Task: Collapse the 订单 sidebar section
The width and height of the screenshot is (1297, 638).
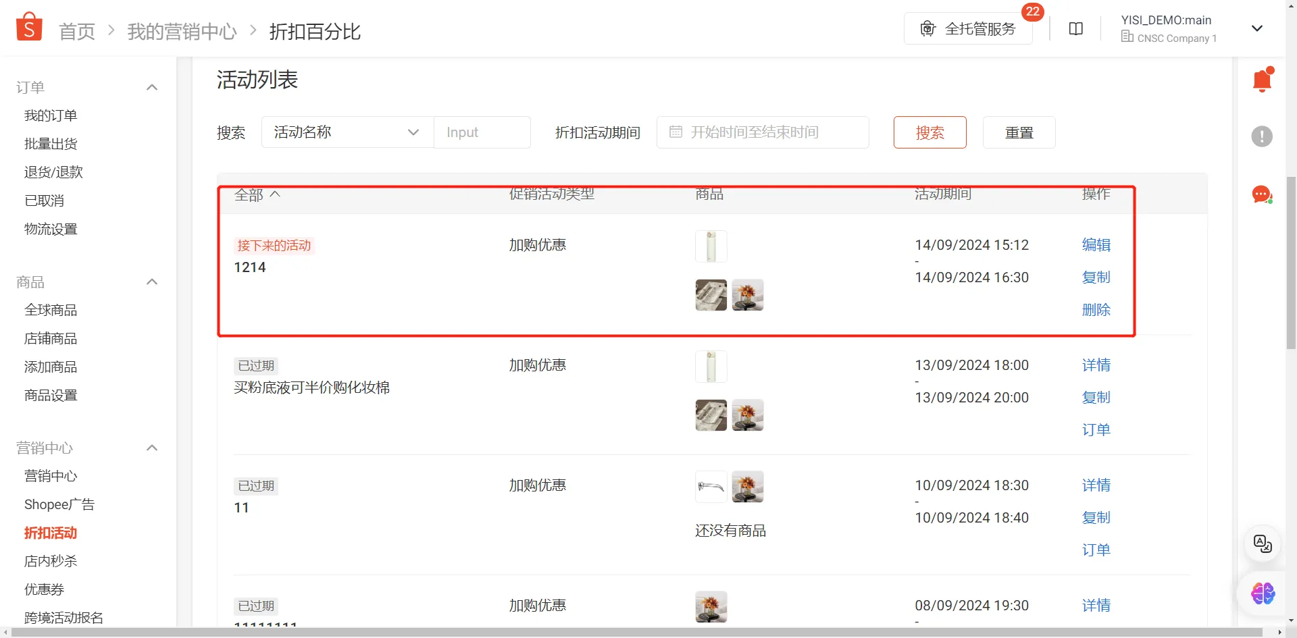Action: (152, 87)
